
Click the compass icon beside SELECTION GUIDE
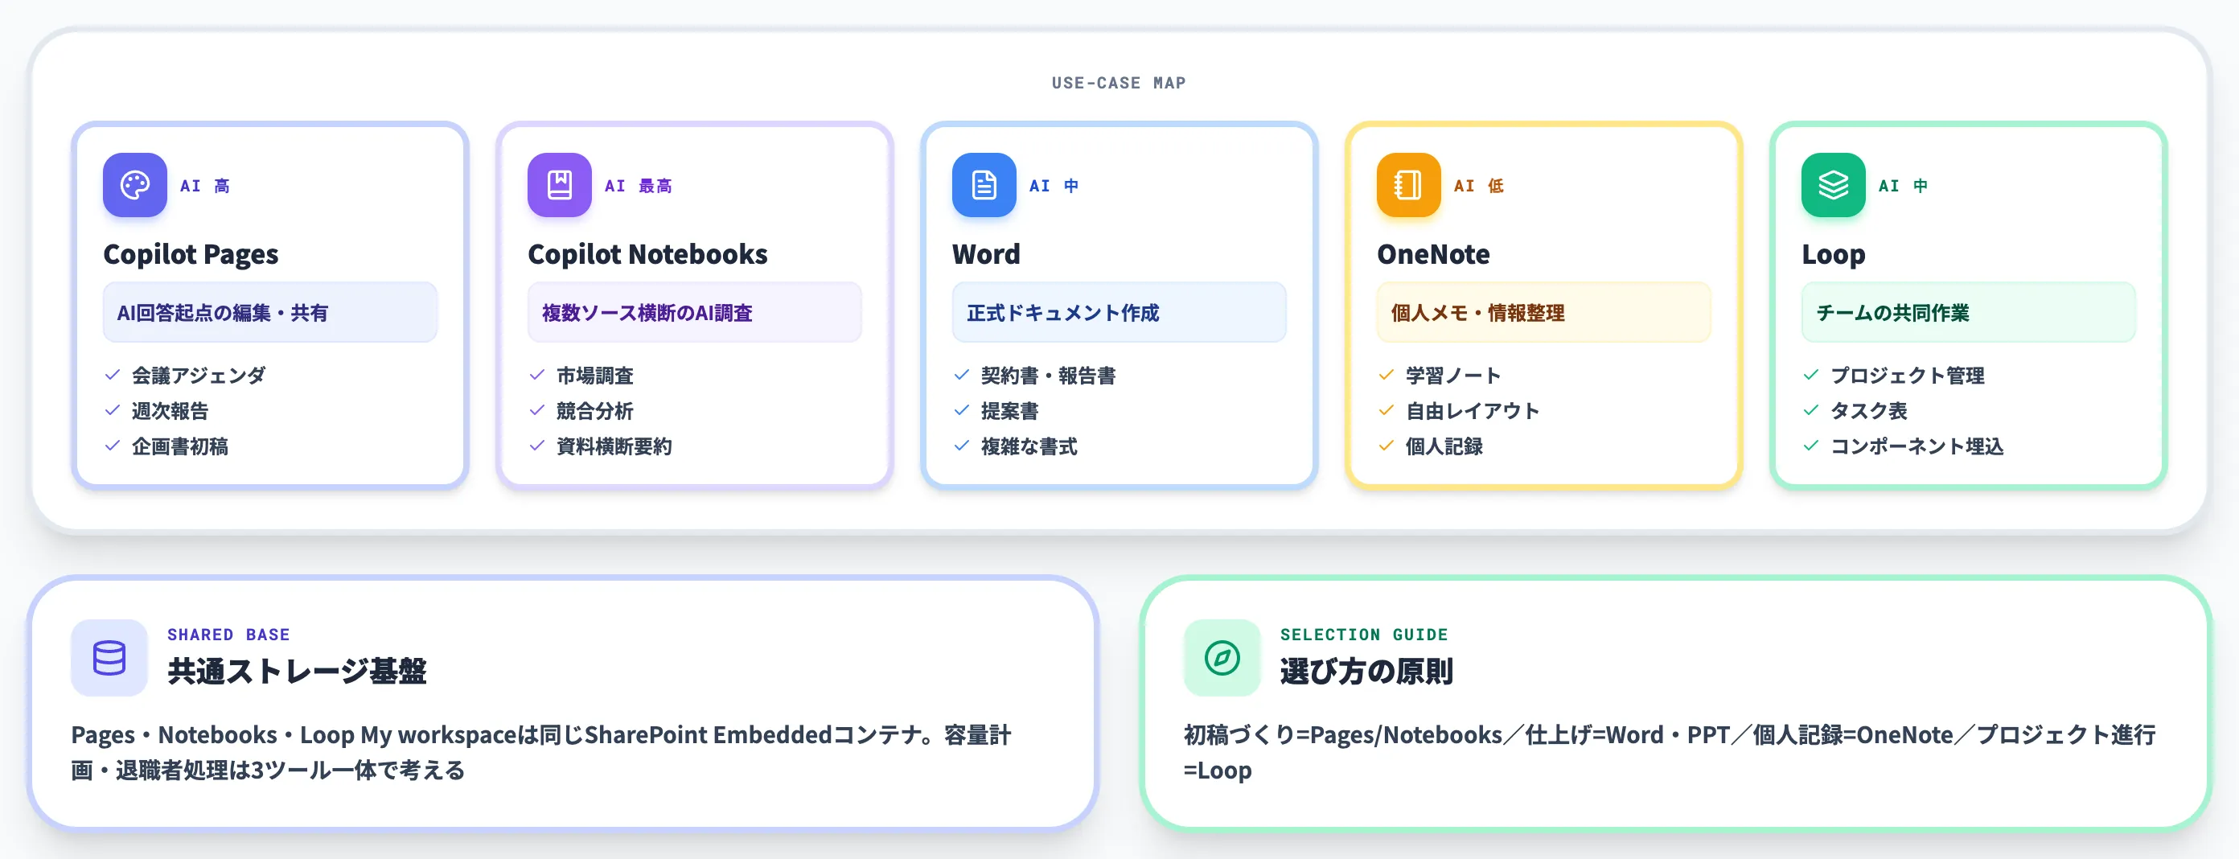coord(1222,657)
